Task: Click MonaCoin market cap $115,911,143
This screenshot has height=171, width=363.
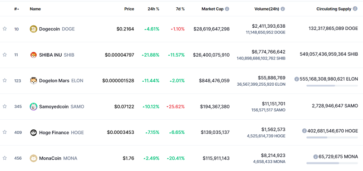Action: 216,158
